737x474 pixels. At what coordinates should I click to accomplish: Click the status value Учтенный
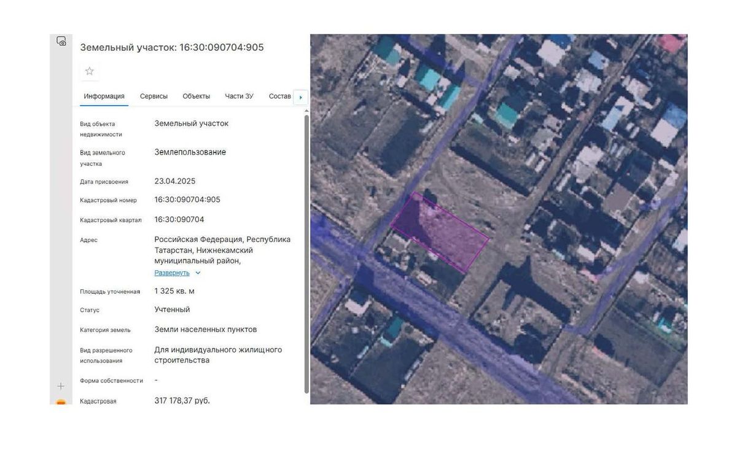[172, 309]
